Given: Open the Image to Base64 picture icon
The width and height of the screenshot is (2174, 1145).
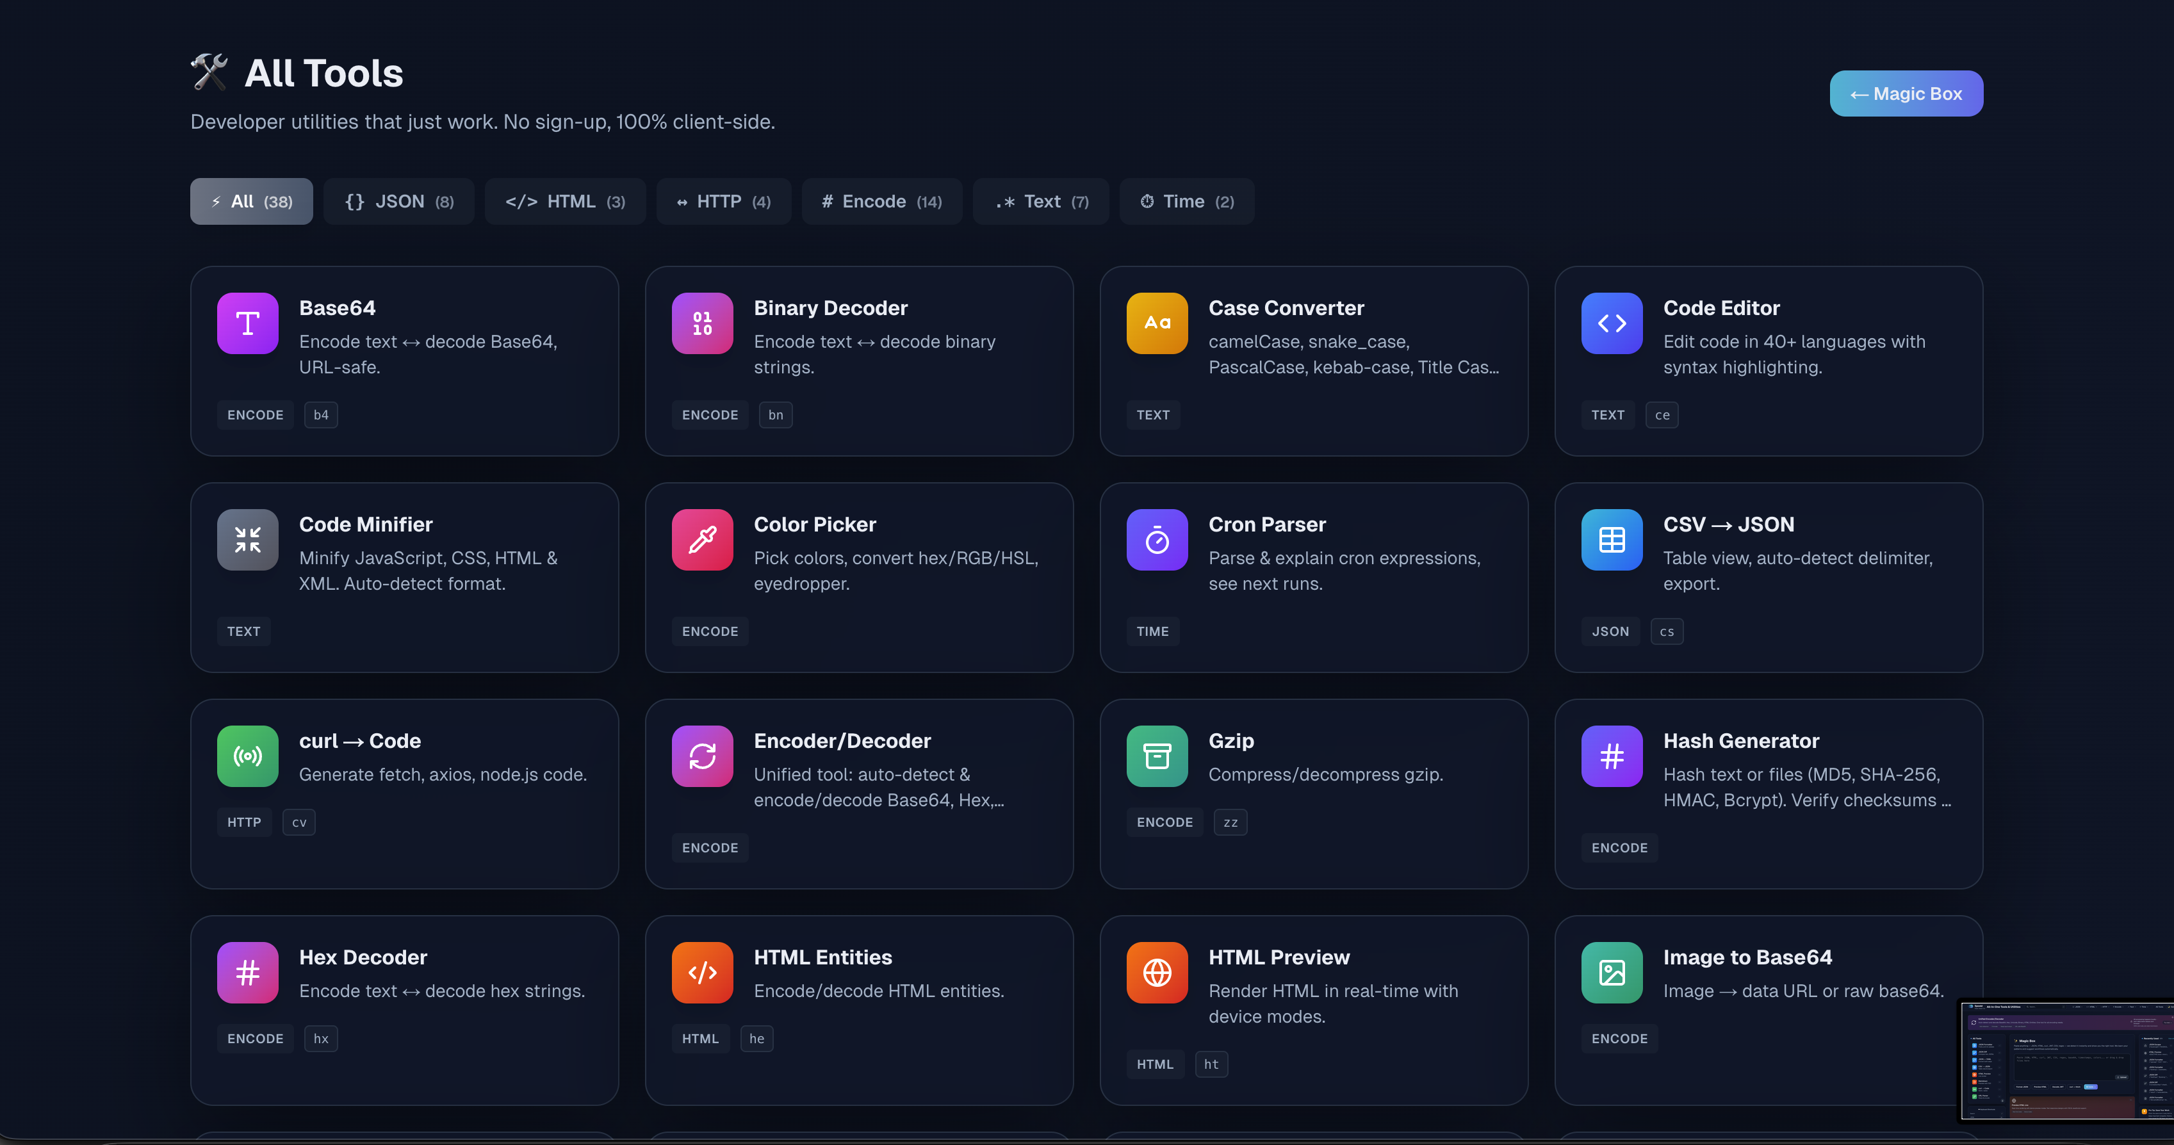Looking at the screenshot, I should point(1611,972).
